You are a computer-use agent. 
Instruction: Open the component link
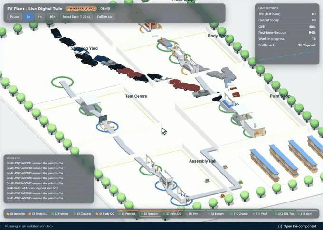coord(297,226)
